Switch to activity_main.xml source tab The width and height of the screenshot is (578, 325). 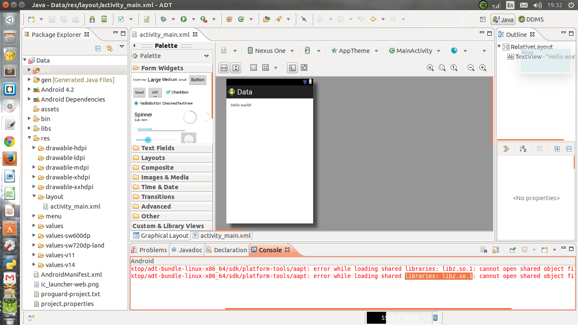point(225,236)
